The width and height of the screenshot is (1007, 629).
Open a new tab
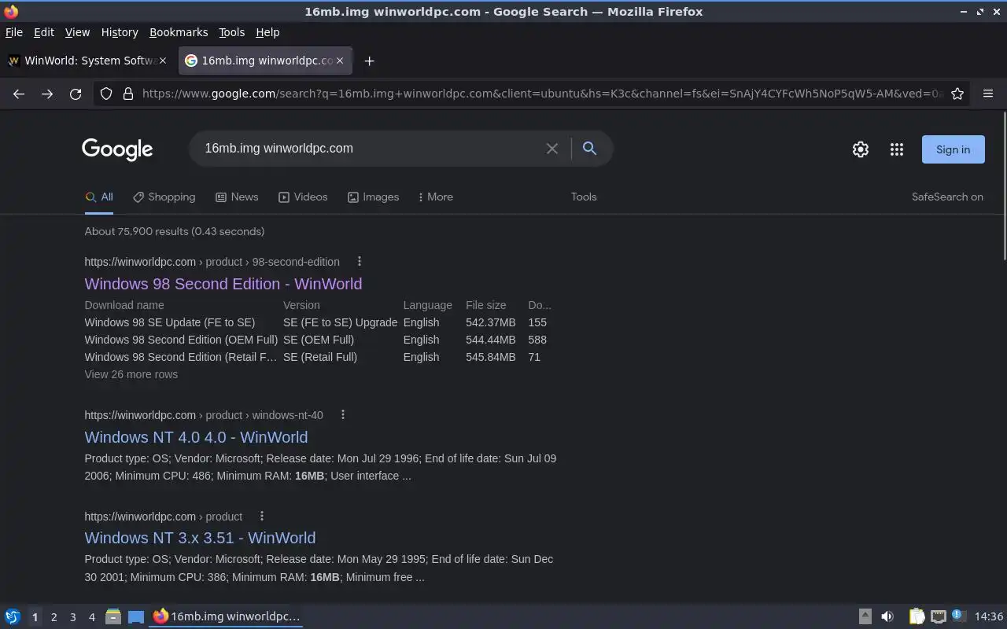point(369,61)
